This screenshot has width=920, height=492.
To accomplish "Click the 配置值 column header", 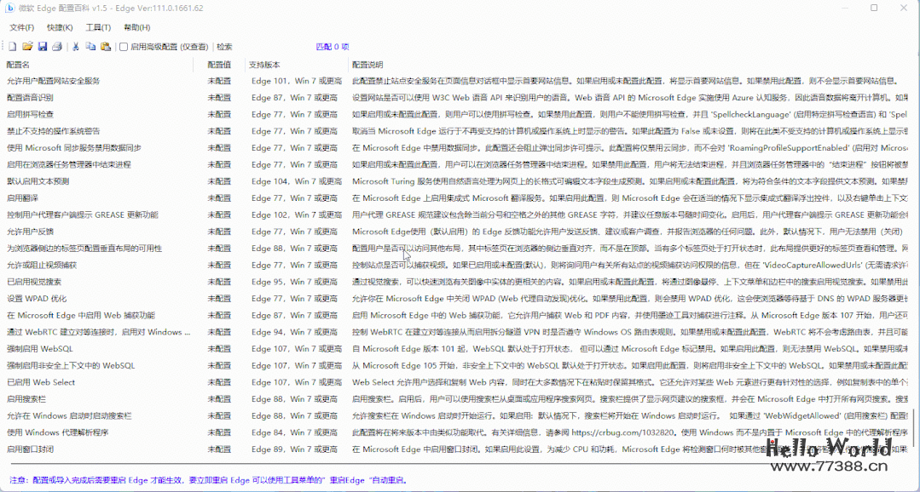I will pos(219,65).
